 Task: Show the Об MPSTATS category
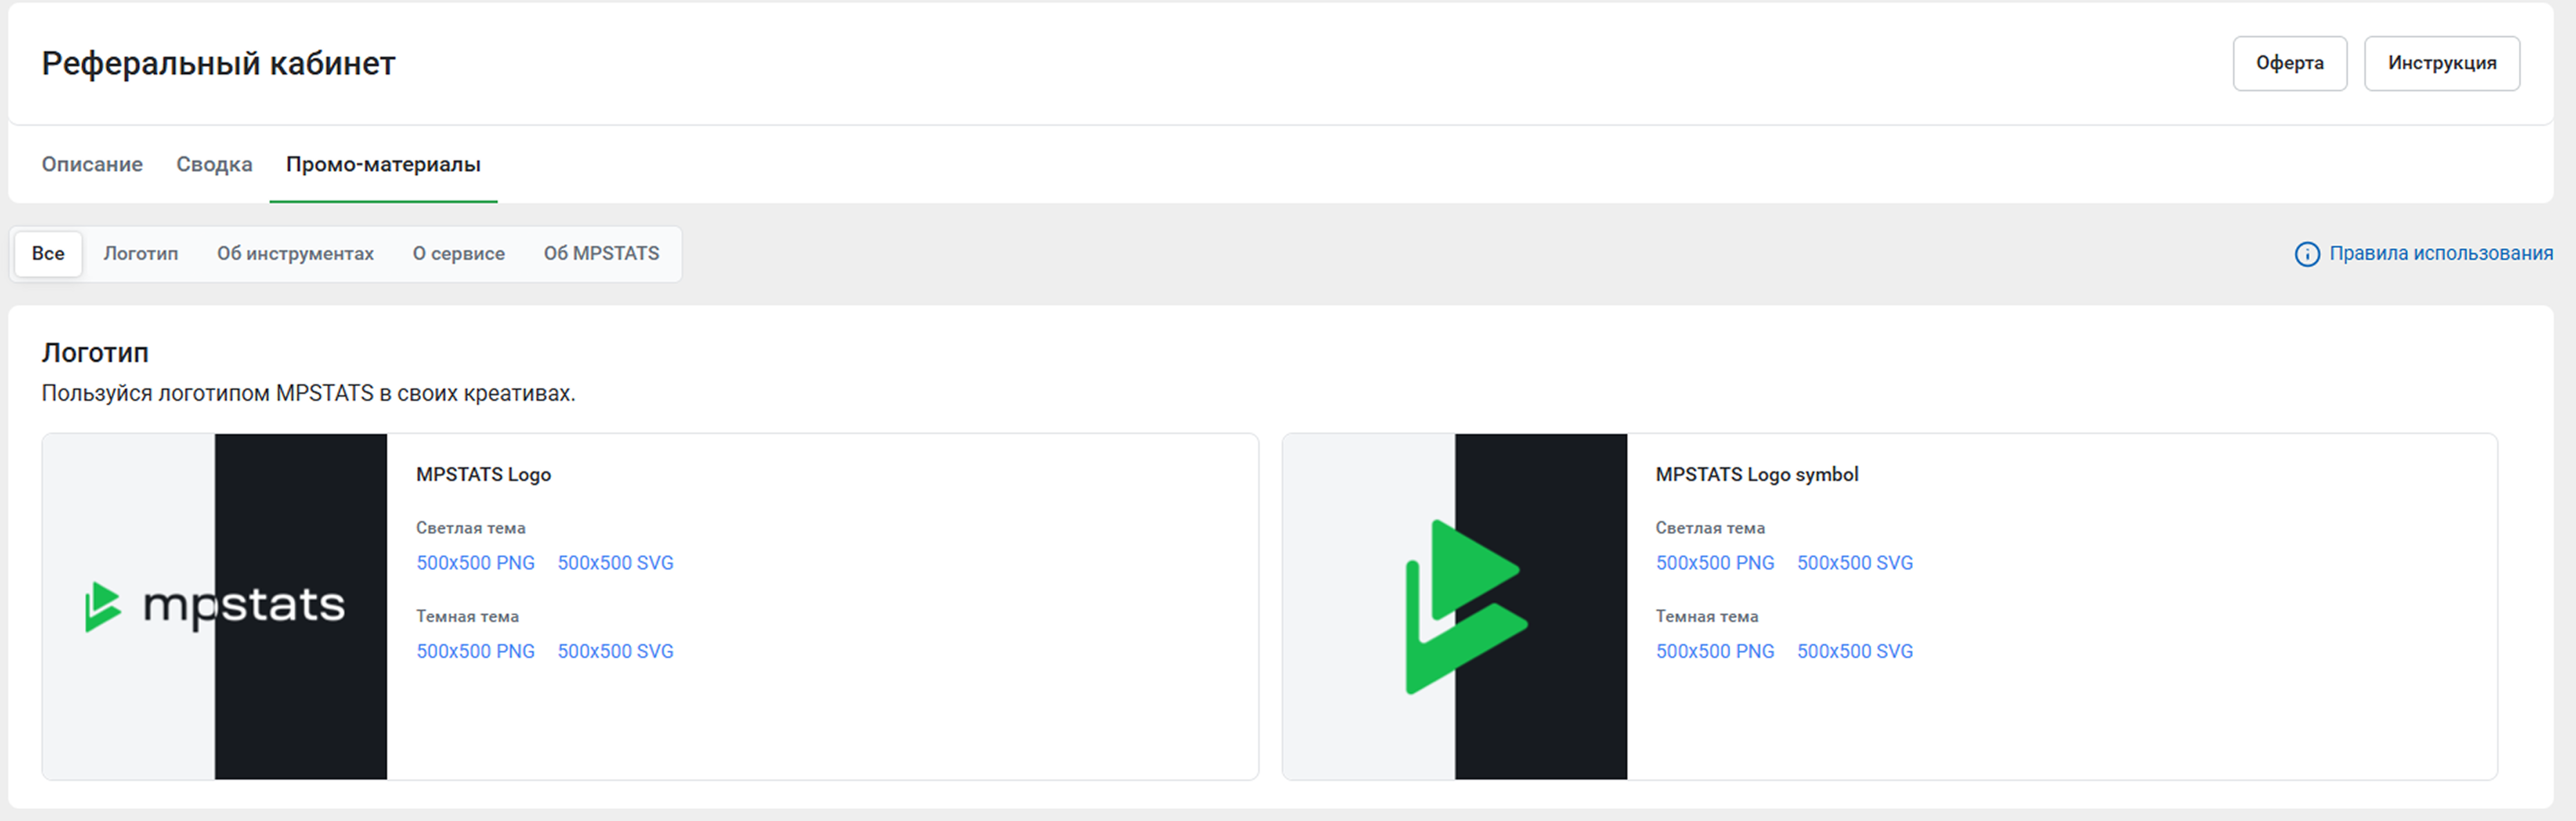pos(601,253)
